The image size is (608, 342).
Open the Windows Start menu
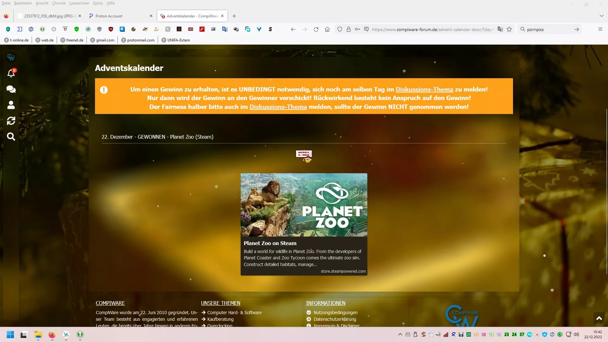click(10, 334)
